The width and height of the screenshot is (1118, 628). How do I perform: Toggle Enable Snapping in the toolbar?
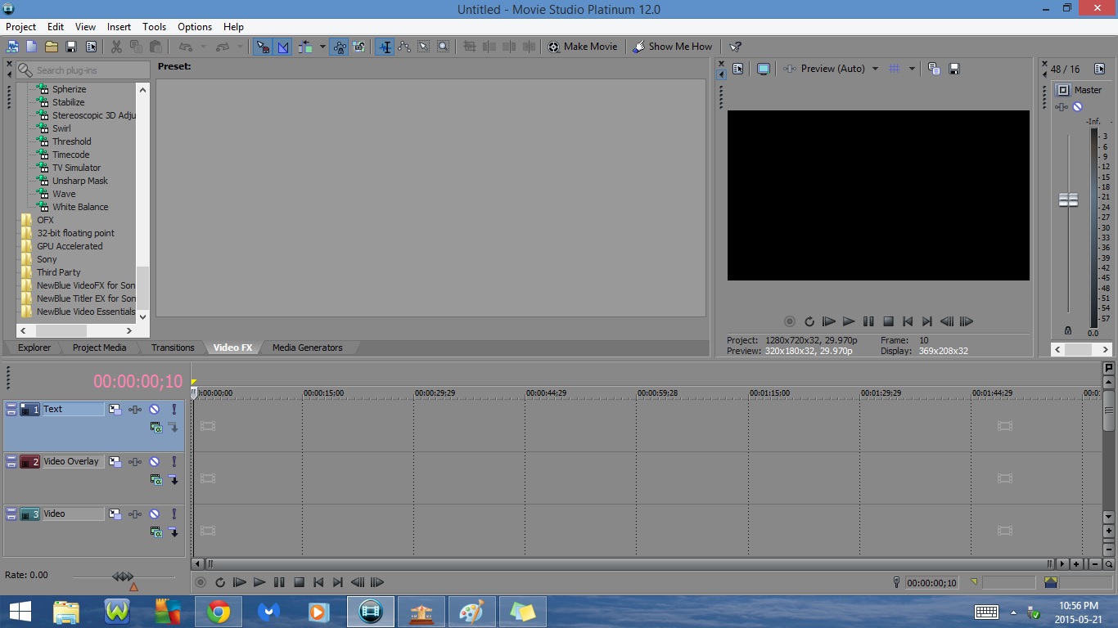pos(263,47)
